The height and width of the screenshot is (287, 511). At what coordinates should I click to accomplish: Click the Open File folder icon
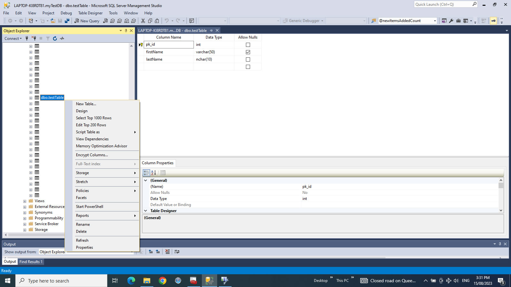(53, 21)
